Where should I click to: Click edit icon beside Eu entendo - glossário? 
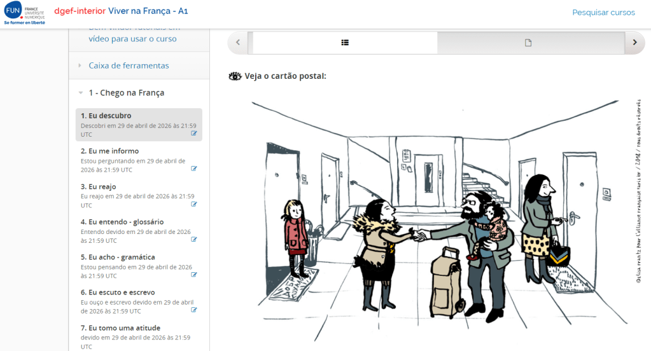pos(194,239)
